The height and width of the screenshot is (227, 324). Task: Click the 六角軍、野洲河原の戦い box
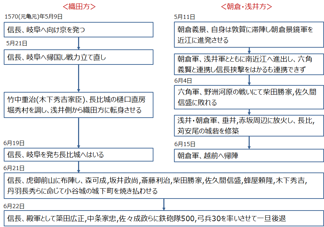tap(249, 97)
